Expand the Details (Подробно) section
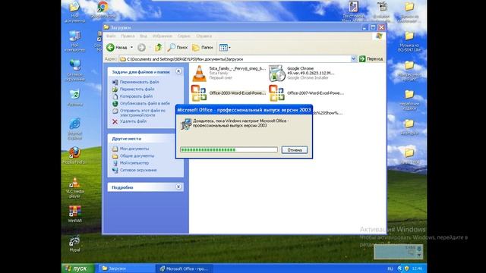This screenshot has height=273, width=486. click(178, 187)
